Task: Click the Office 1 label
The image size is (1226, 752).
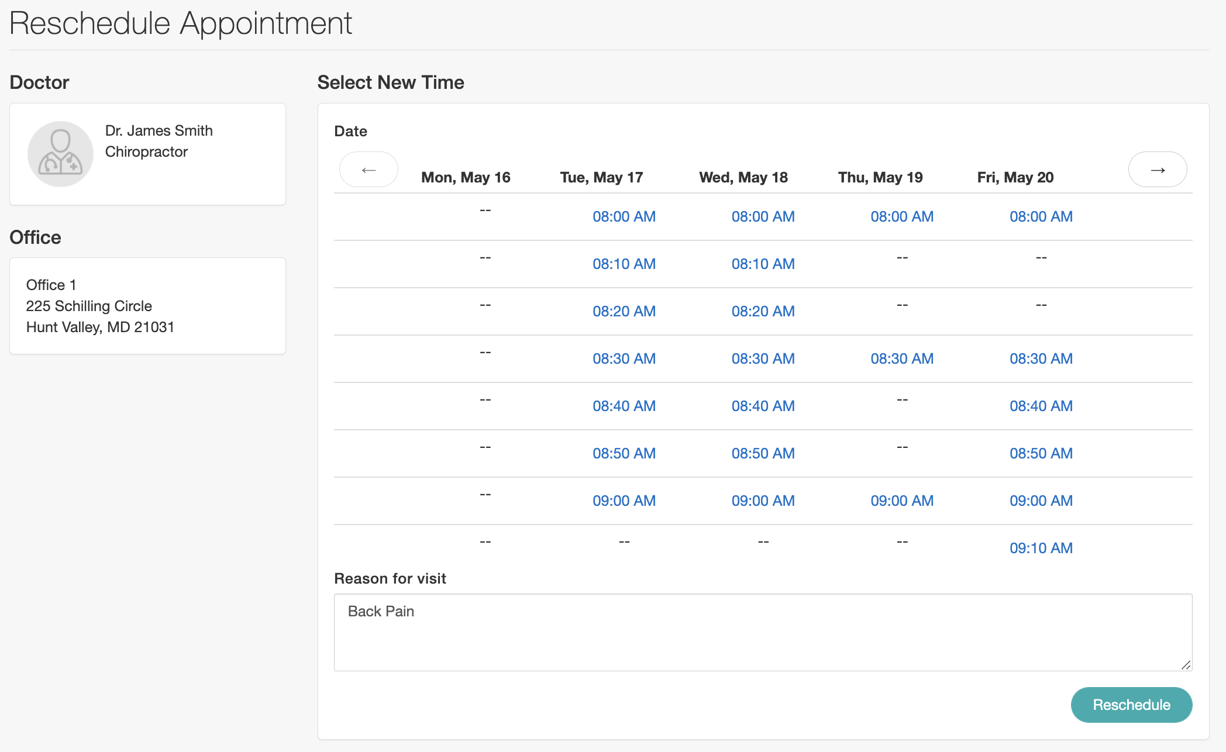Action: point(51,285)
